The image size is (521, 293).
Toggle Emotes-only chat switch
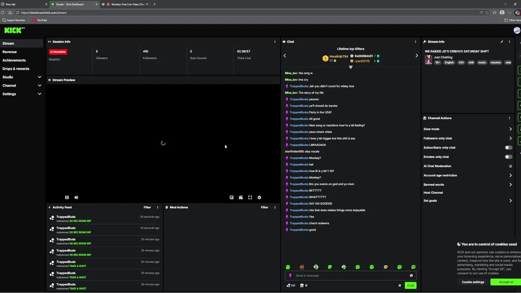[508, 157]
